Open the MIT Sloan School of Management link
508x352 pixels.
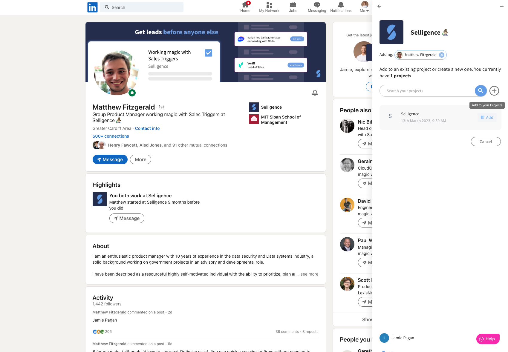[x=275, y=119]
